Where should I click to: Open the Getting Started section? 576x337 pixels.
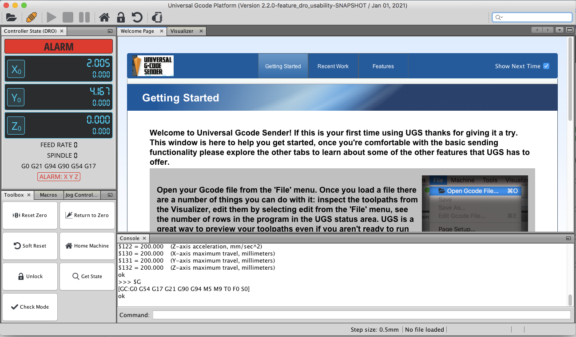click(283, 66)
